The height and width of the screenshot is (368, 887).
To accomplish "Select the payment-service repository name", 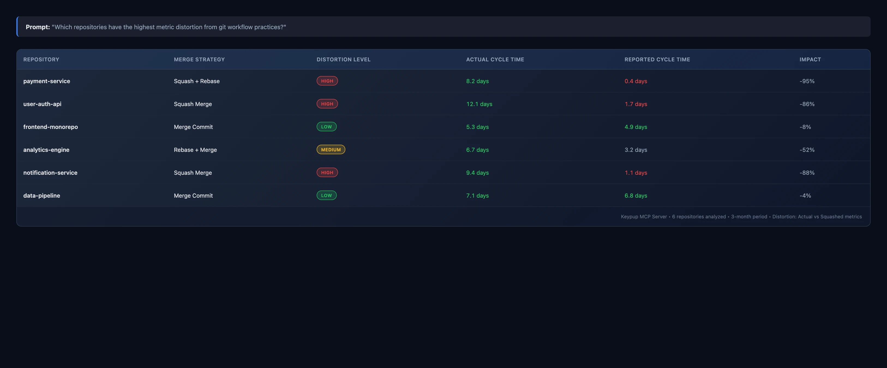I will click(47, 81).
